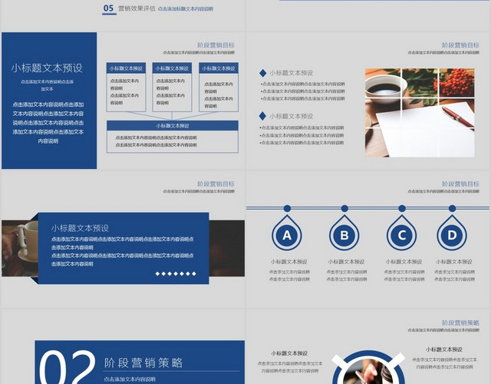Screen dimensions: 491x384
Task: Click 小标题文本预设 right of circular photo
Action: [x=443, y=349]
